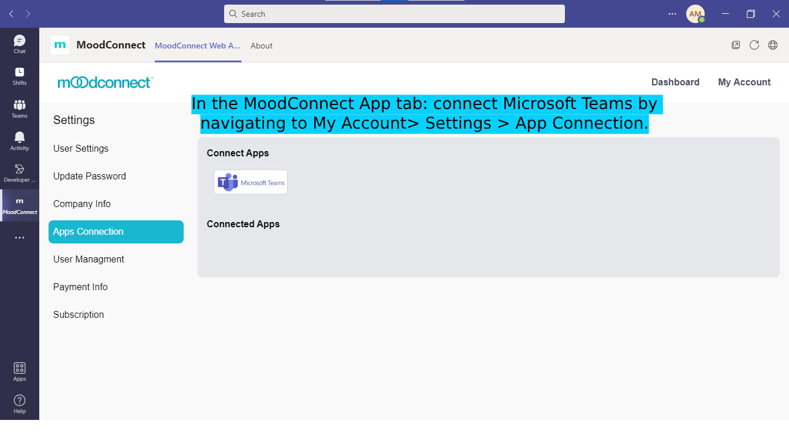Open the Activity bell

pyautogui.click(x=20, y=141)
